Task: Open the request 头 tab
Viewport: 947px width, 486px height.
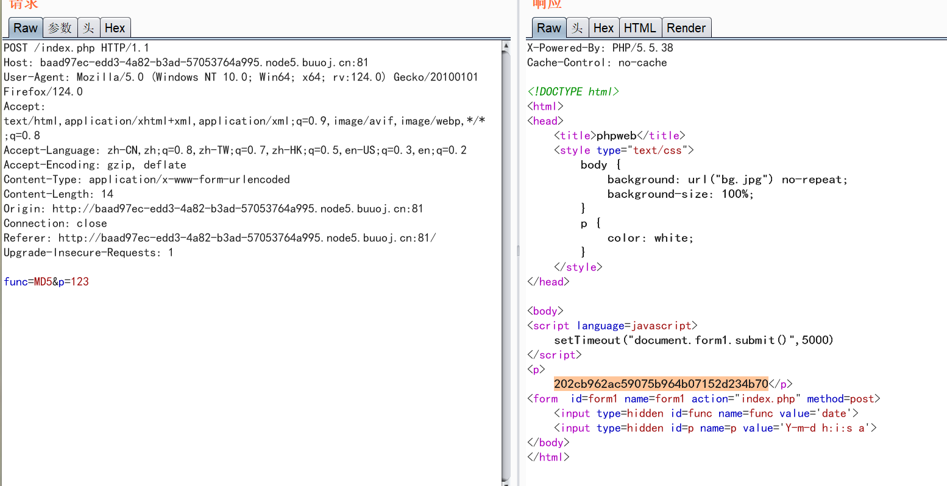Action: 89,28
